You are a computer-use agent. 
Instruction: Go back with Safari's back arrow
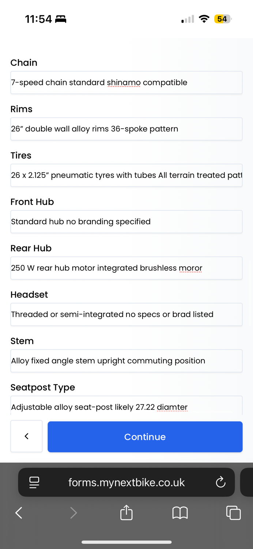[19, 513]
